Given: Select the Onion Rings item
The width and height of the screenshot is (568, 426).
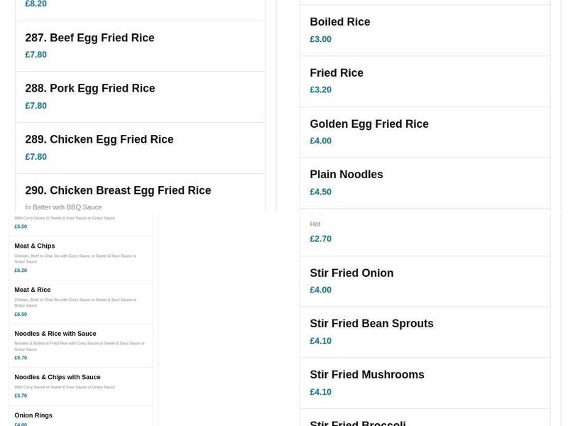Looking at the screenshot, I should pos(33,415).
